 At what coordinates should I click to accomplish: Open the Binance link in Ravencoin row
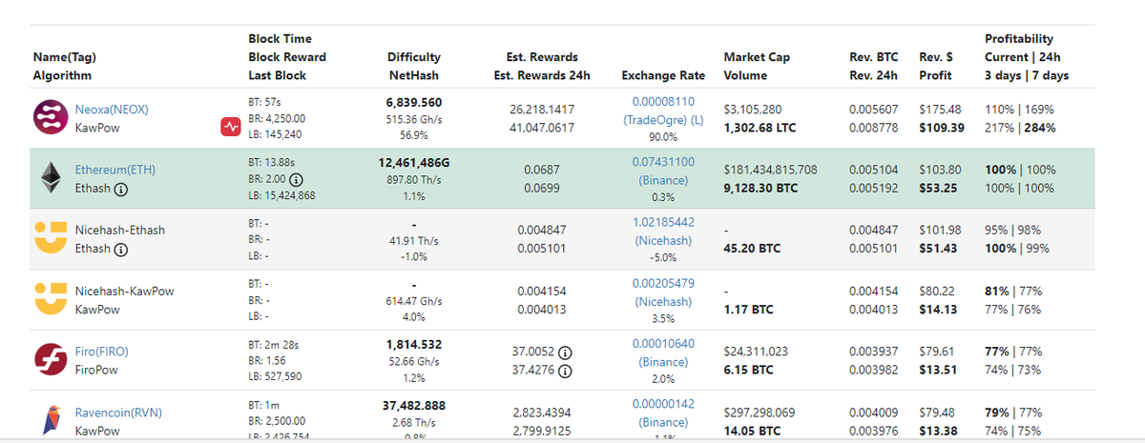pos(663,422)
